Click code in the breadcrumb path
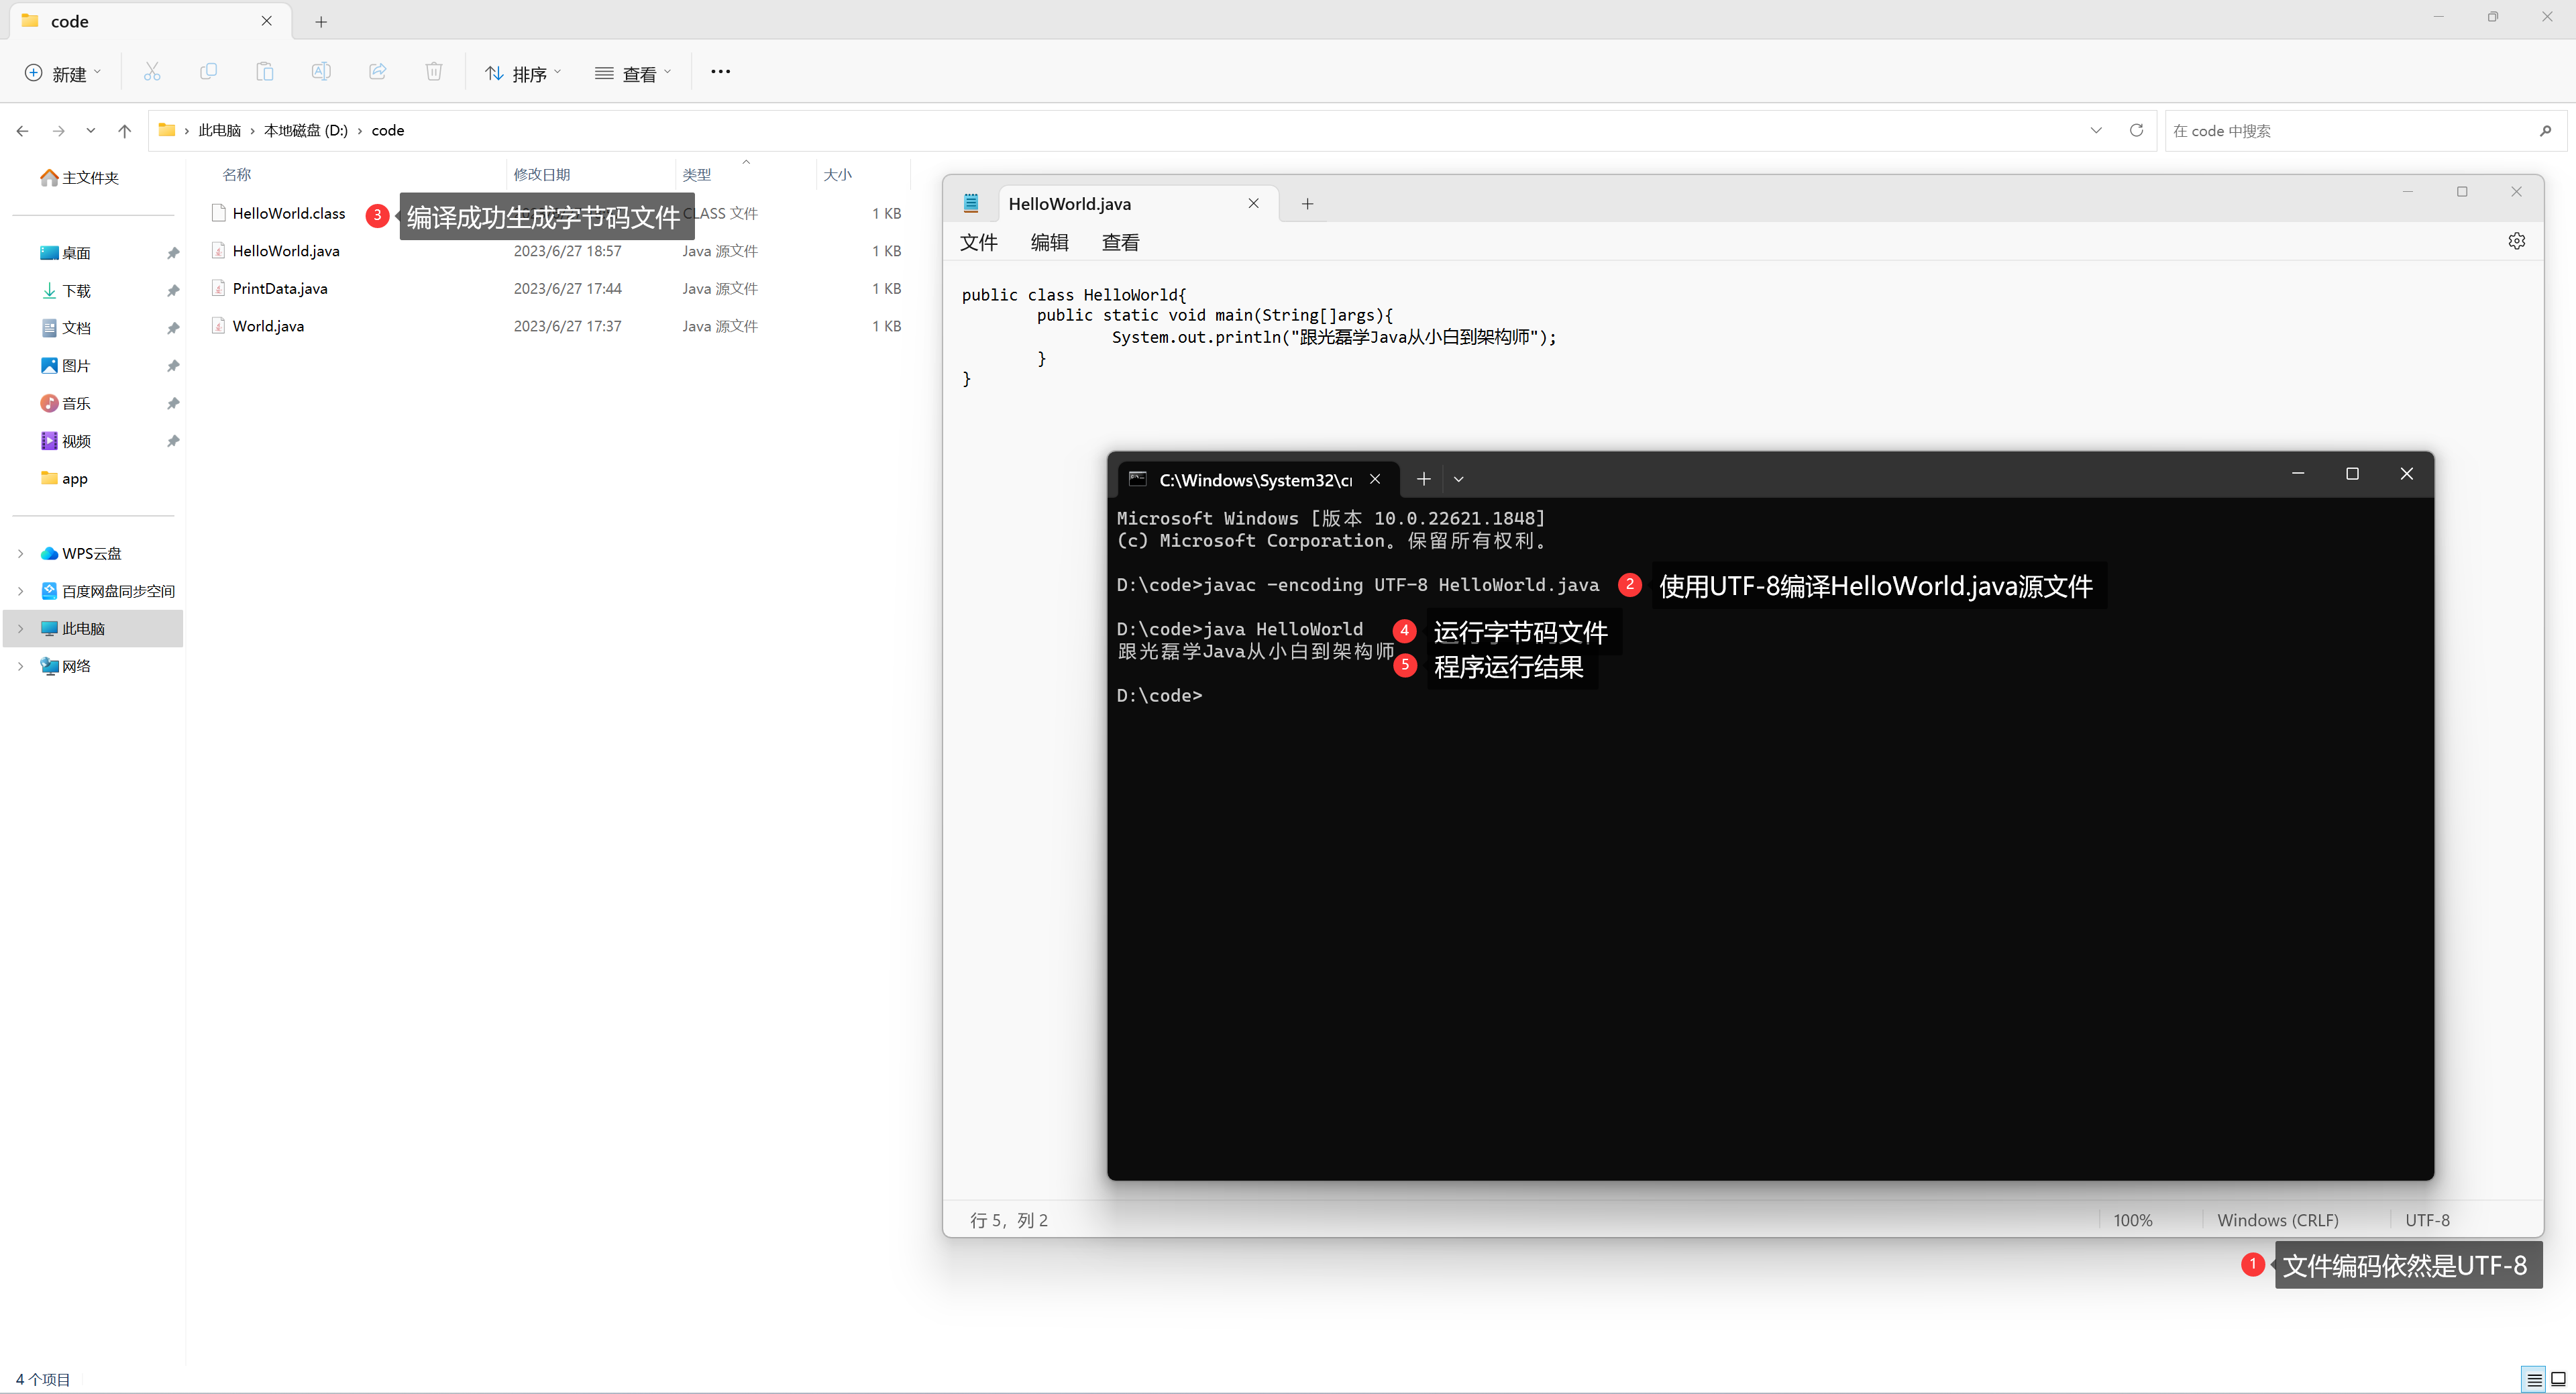Screen dimensions: 2576x1394 point(388,130)
